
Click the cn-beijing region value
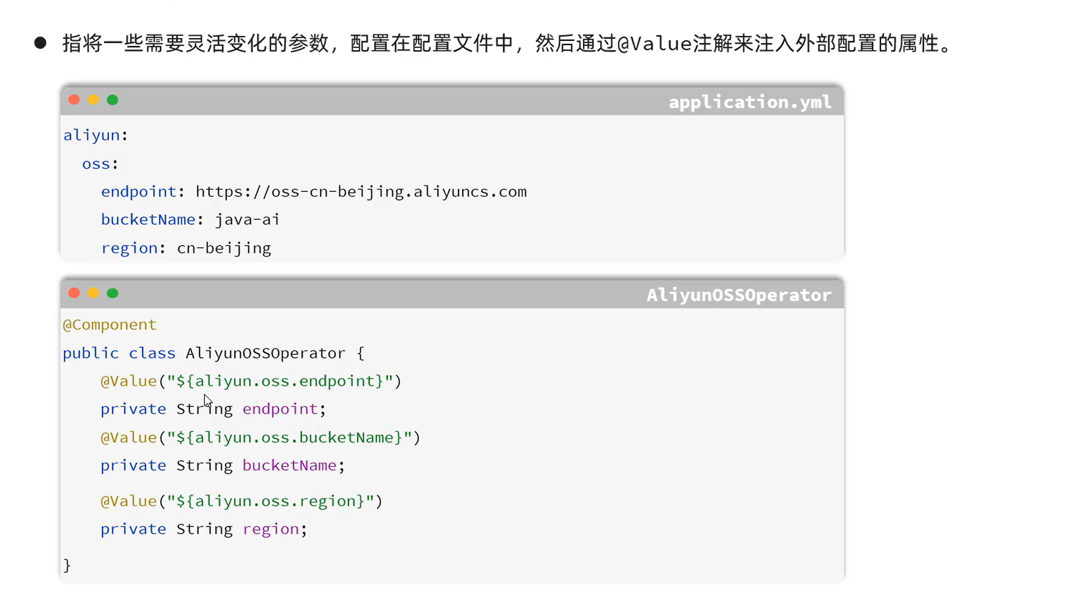click(x=224, y=249)
